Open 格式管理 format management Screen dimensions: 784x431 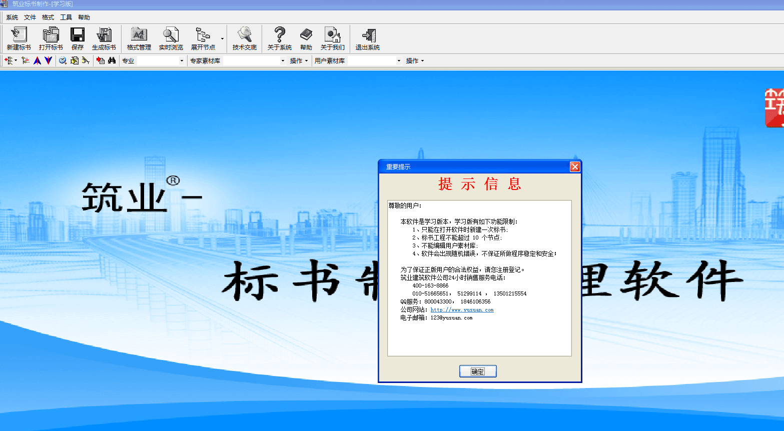pos(139,38)
